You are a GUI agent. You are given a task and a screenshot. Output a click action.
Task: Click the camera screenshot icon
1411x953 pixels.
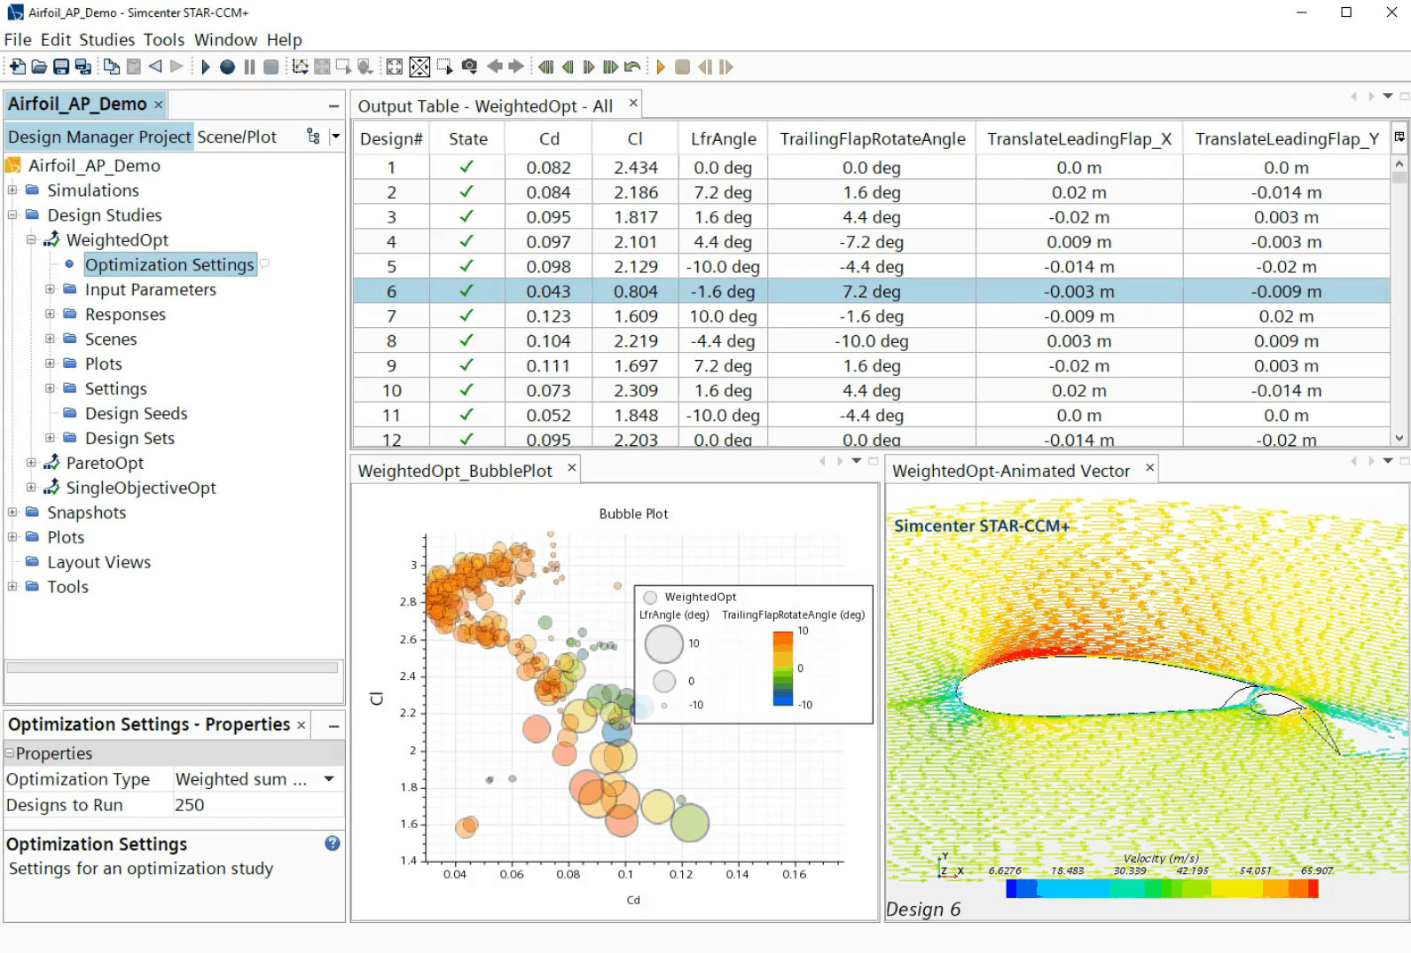[x=469, y=66]
